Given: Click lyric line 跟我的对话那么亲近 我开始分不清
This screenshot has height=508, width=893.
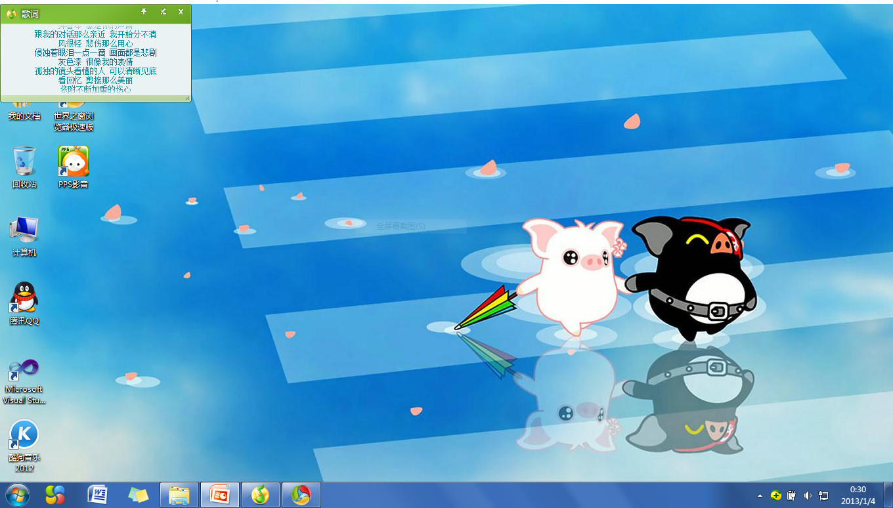Looking at the screenshot, I should tap(96, 34).
